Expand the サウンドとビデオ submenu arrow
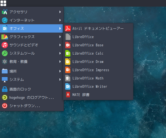This screenshot has height=138, width=166. 60,45
